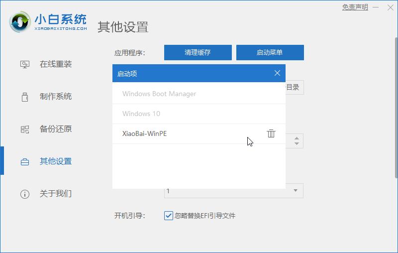Click the 小白系统 logo icon
Image resolution: width=398 pixels, height=253 pixels.
tap(20, 22)
